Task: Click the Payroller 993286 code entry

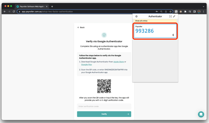Action: point(155,31)
